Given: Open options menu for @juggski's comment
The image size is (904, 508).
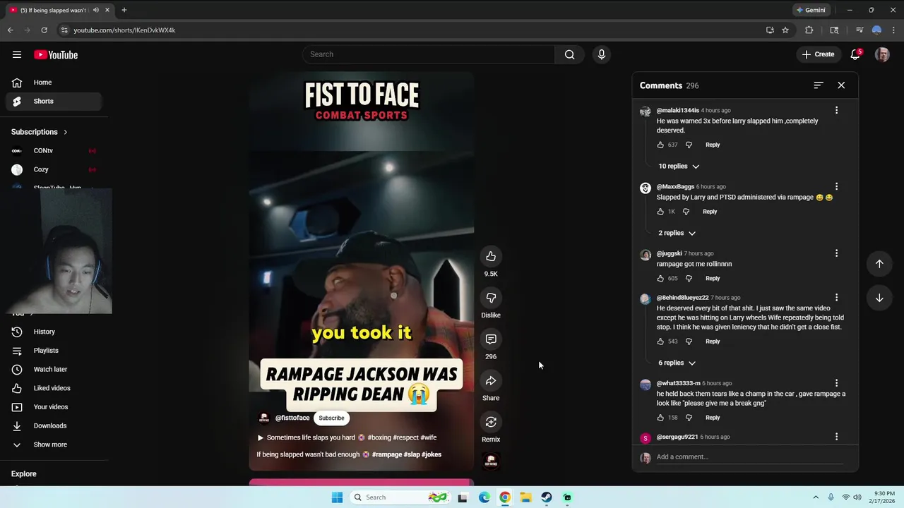Looking at the screenshot, I should click(x=836, y=253).
